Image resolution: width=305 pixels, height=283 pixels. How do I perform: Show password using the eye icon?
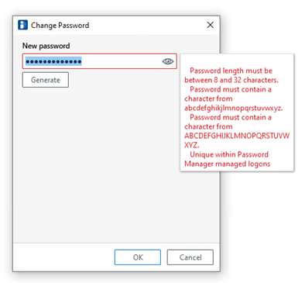pyautogui.click(x=168, y=61)
